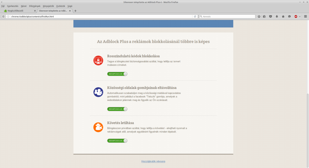Go back with the back arrow button
This screenshot has width=309, height=168.
pos(3,17)
